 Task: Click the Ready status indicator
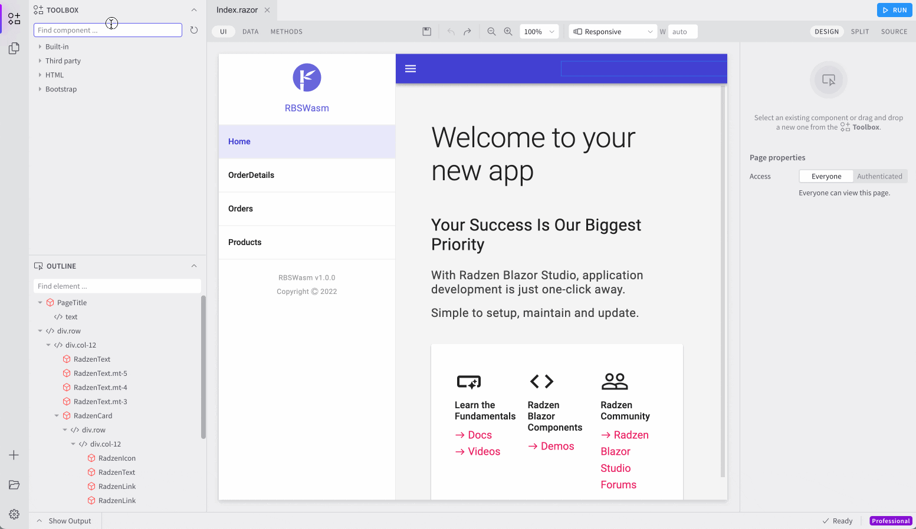(838, 521)
